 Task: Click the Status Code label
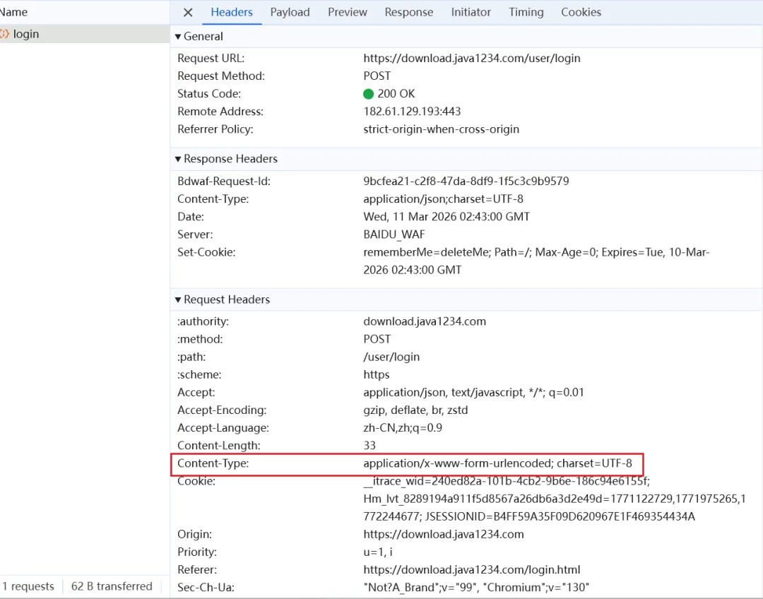[x=209, y=94]
